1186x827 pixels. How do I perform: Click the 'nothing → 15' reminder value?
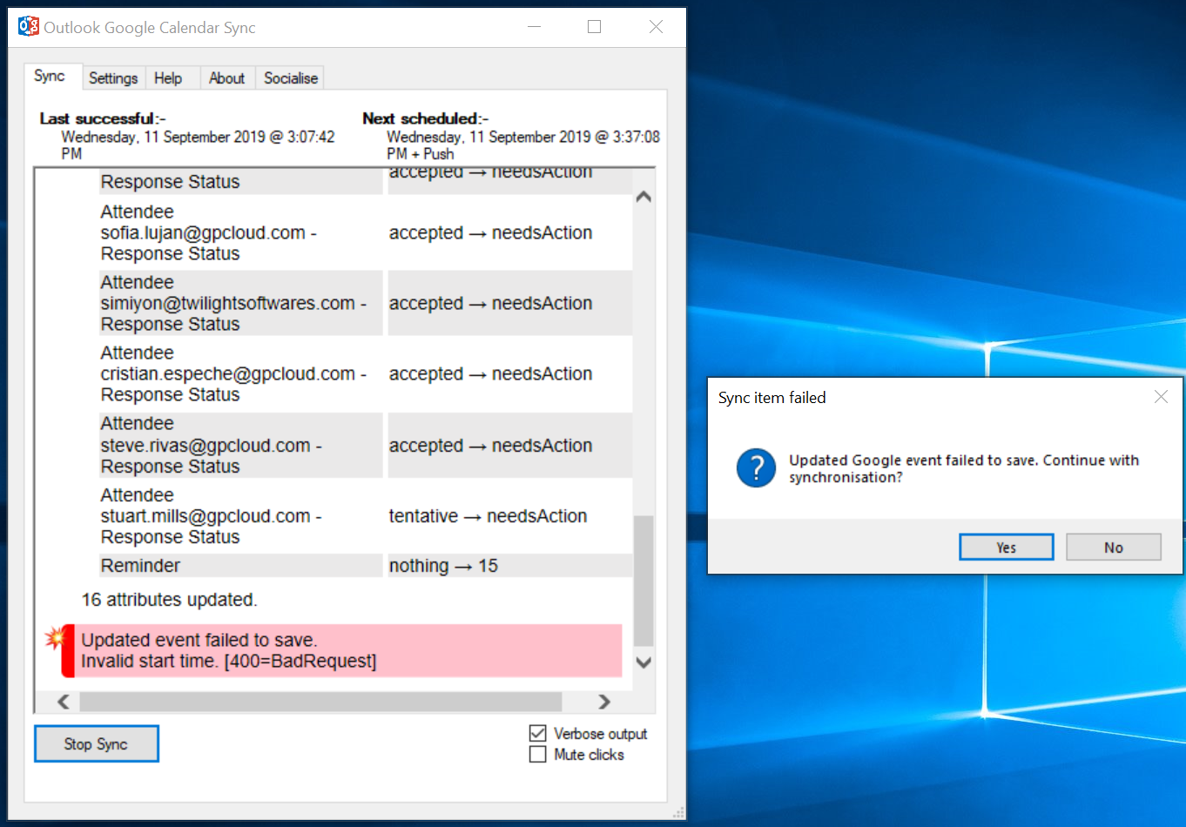[x=443, y=565]
